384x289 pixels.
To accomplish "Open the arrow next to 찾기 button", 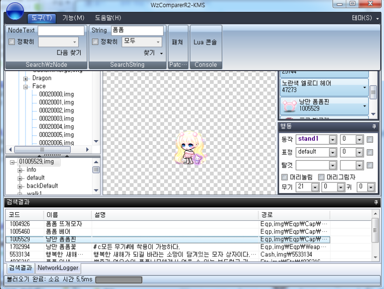I will coord(161,53).
